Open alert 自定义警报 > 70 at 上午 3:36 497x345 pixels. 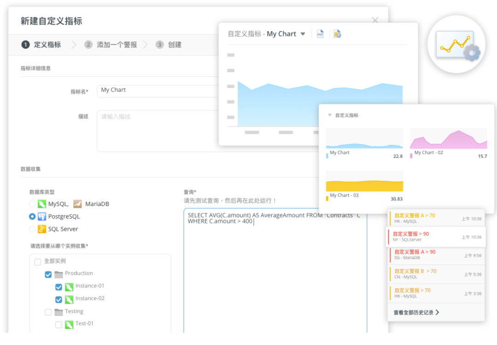click(436, 293)
